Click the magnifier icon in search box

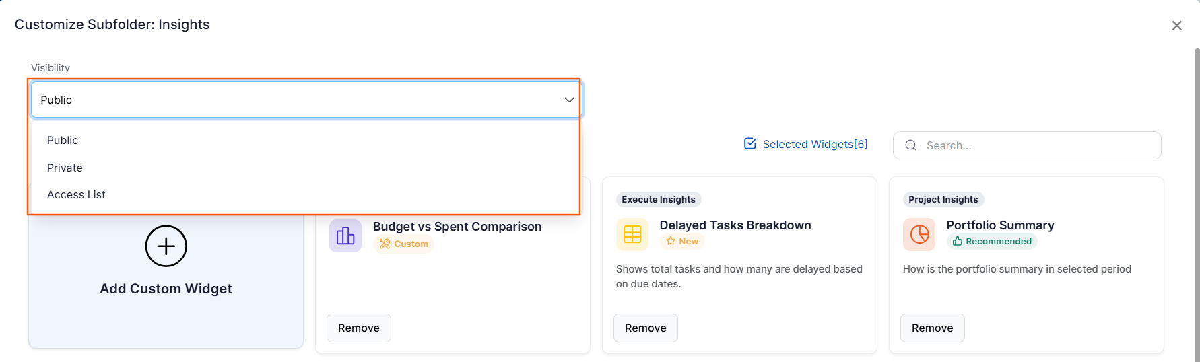(911, 145)
